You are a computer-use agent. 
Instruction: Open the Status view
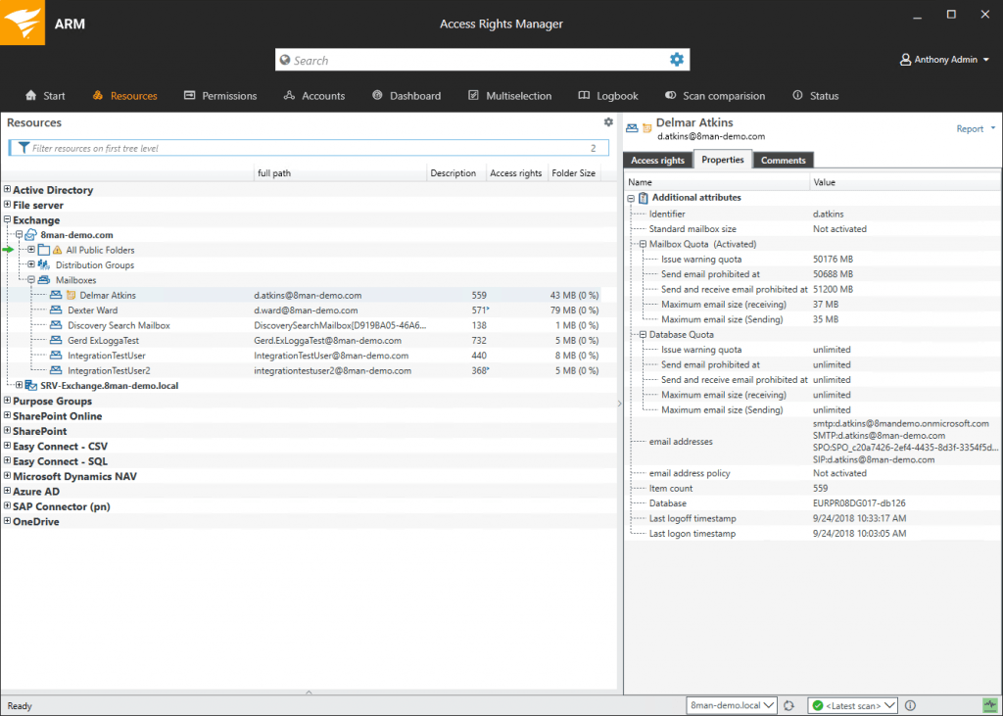[816, 95]
